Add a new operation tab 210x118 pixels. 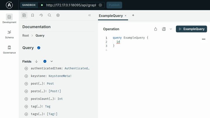point(133,15)
